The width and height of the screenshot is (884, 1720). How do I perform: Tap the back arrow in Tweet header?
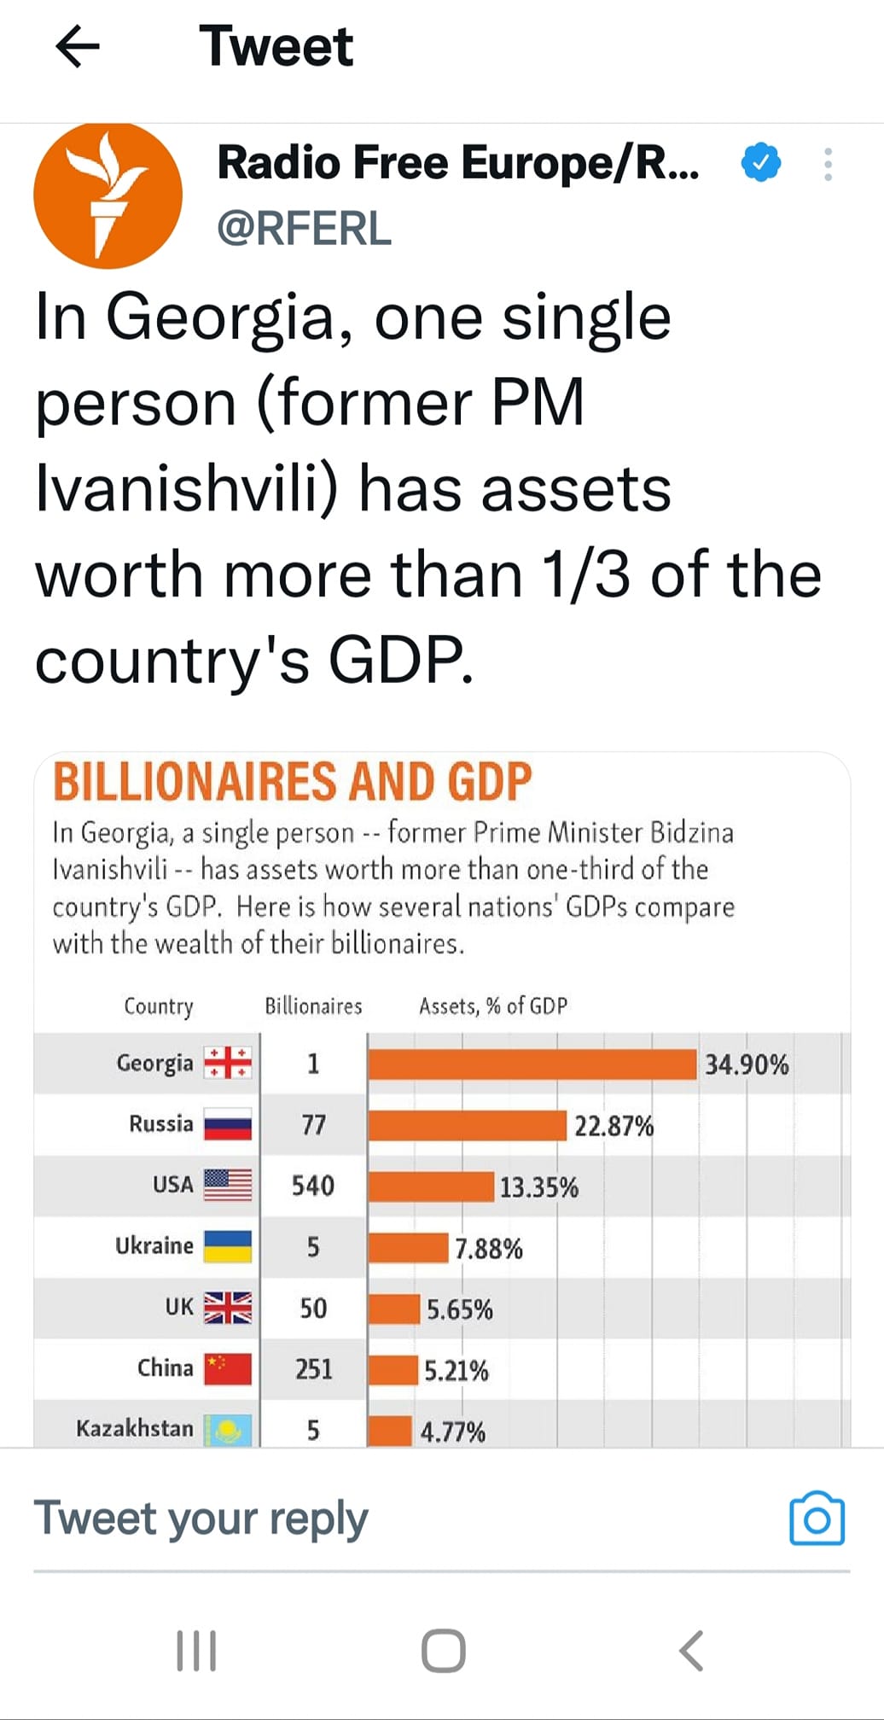(x=78, y=46)
